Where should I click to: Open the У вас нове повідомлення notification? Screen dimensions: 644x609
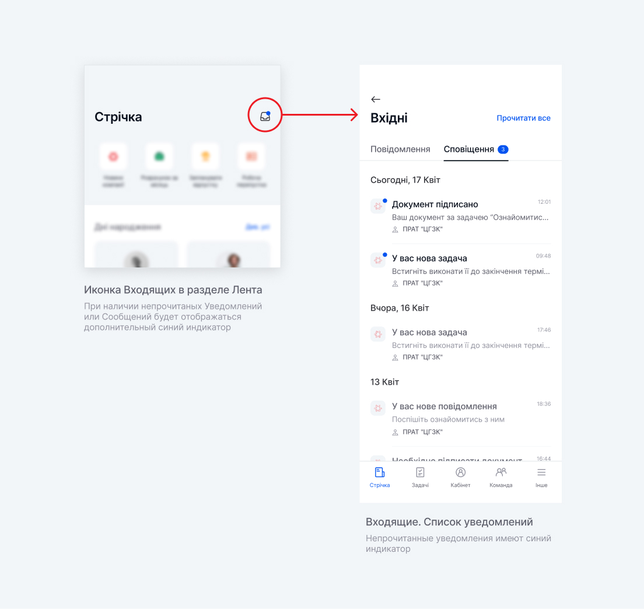[x=460, y=419]
